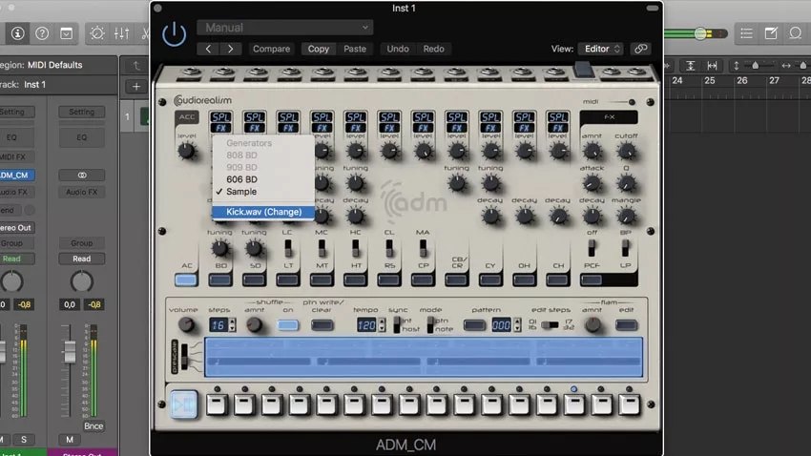
Task: Click the EQ slot on Stereo Out strip
Action: pyautogui.click(x=82, y=137)
